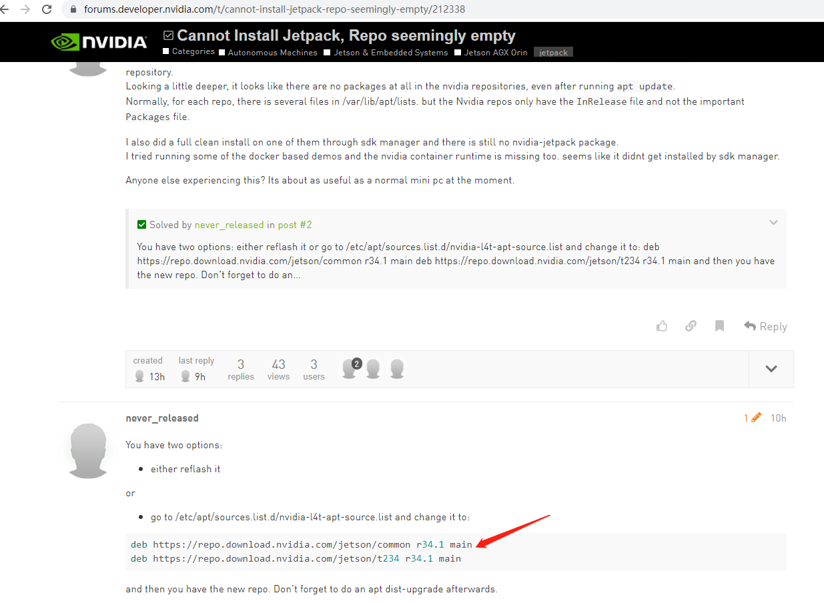Screen dimensions: 824x603
Task: Click 'InRelease' inline code text
Action: (x=602, y=101)
